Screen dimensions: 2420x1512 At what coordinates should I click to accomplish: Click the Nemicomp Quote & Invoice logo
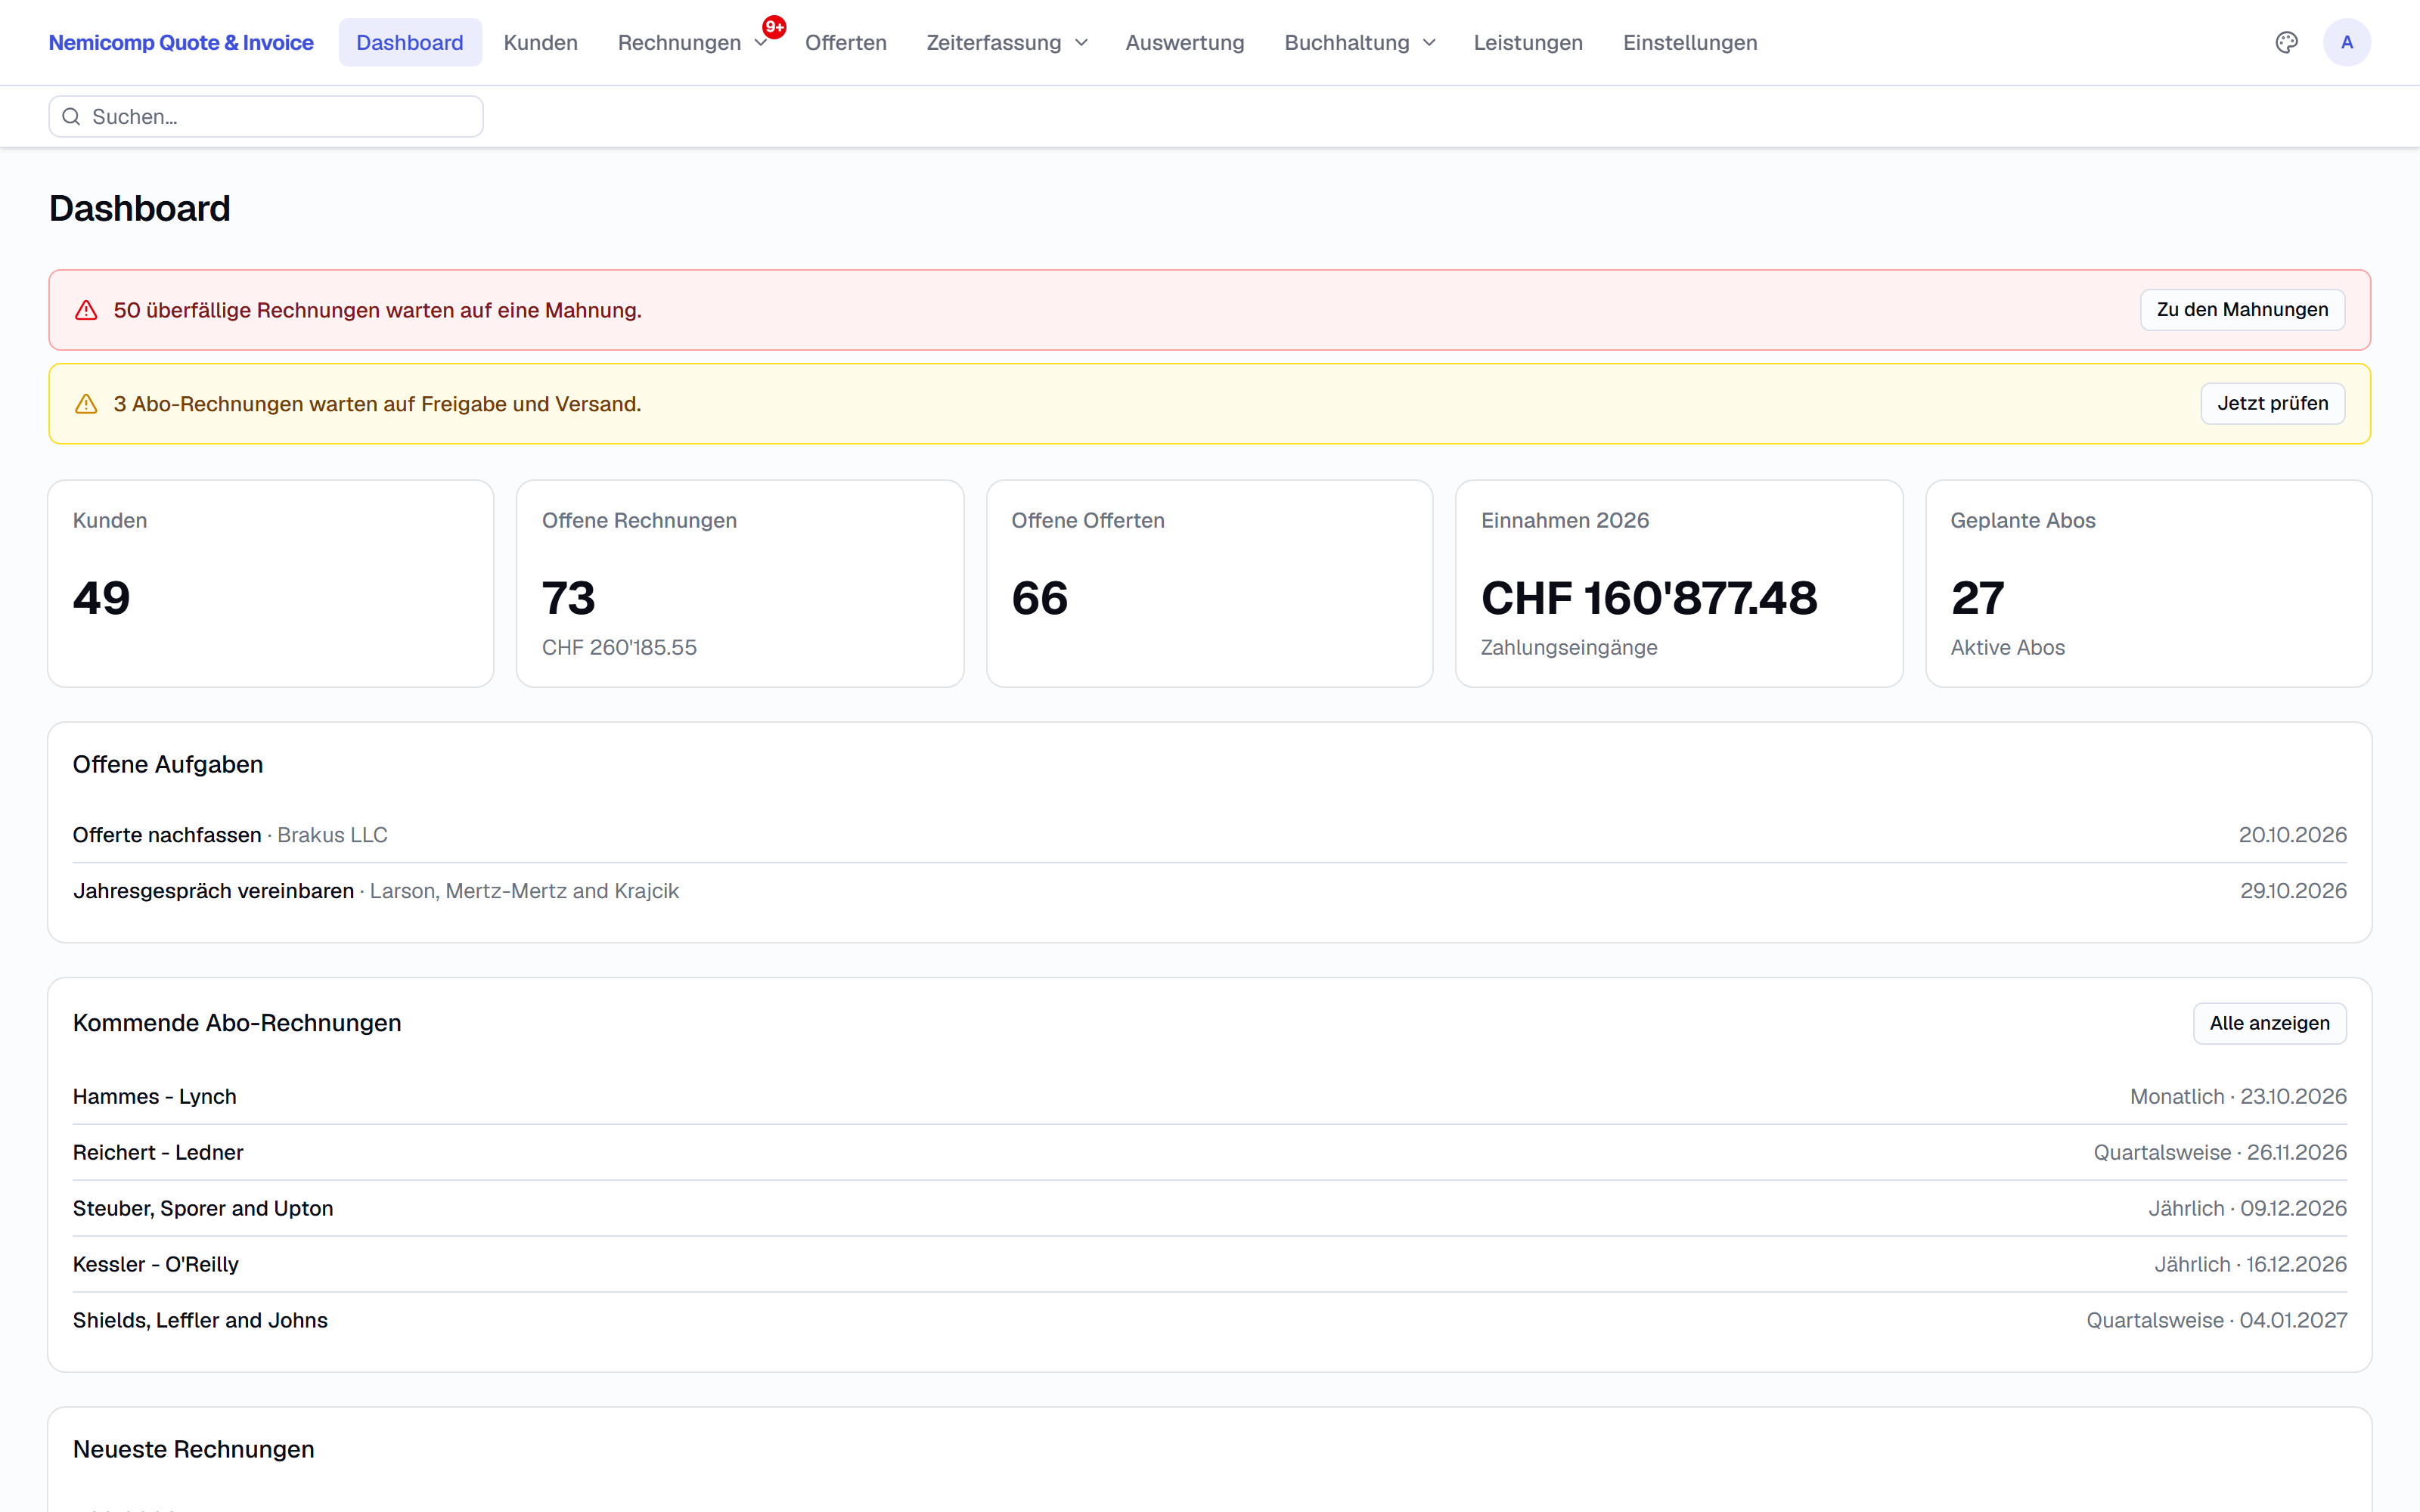click(x=181, y=43)
